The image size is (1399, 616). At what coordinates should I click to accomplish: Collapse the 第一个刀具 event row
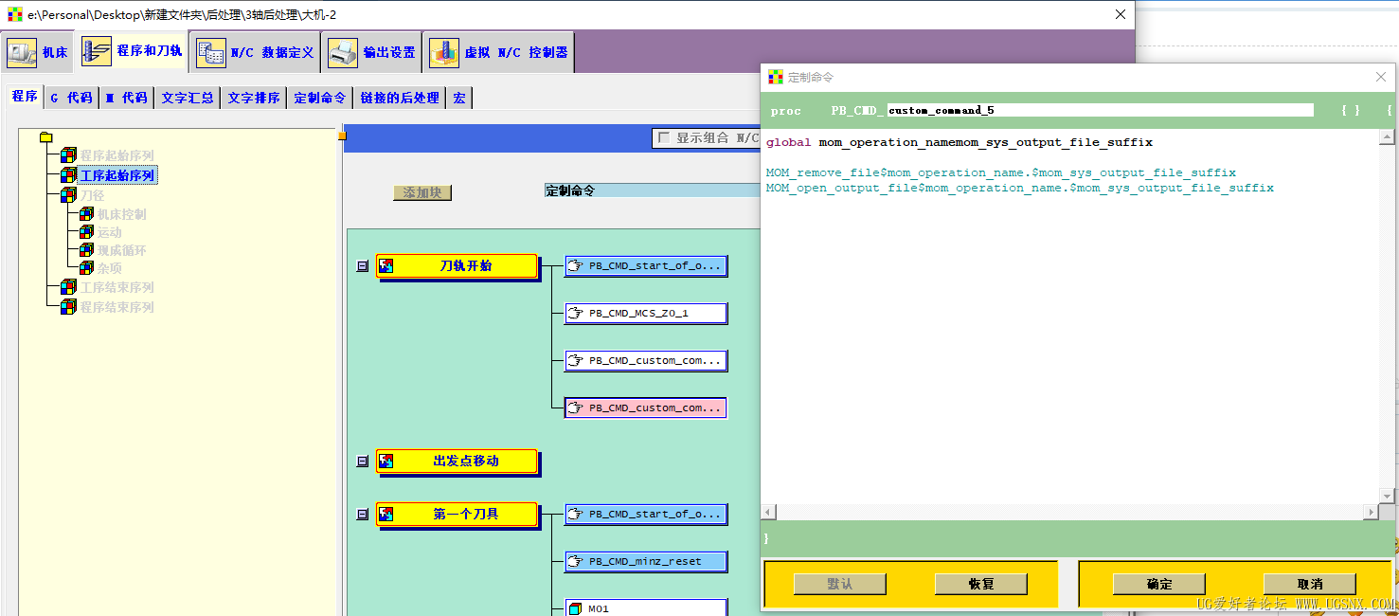click(362, 515)
